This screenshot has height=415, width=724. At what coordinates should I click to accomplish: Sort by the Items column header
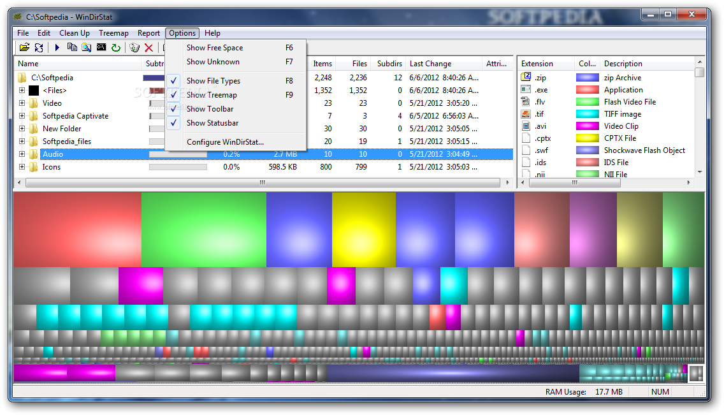point(322,64)
